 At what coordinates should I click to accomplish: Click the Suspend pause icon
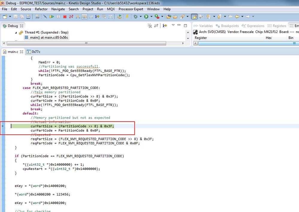click(x=58, y=17)
